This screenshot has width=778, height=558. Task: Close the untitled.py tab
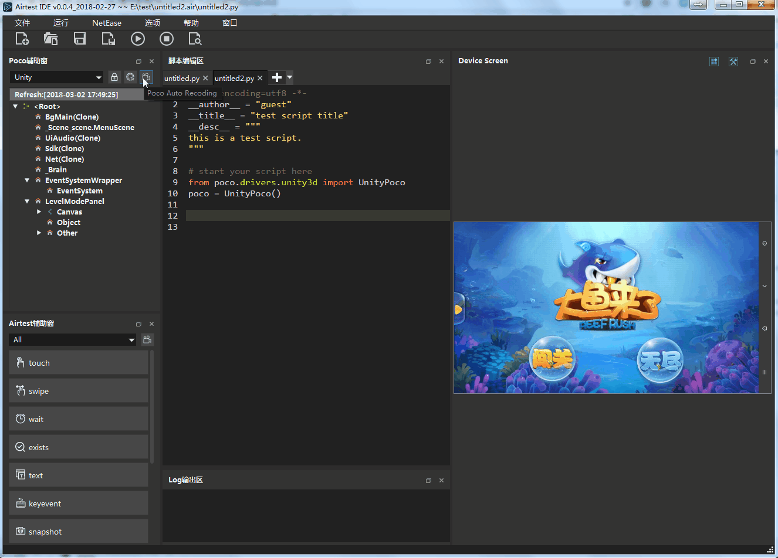[x=205, y=78]
